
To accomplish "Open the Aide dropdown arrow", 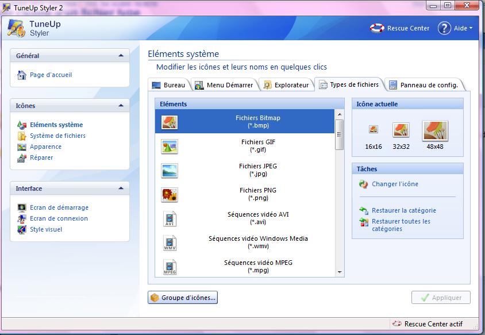I will [x=471, y=28].
